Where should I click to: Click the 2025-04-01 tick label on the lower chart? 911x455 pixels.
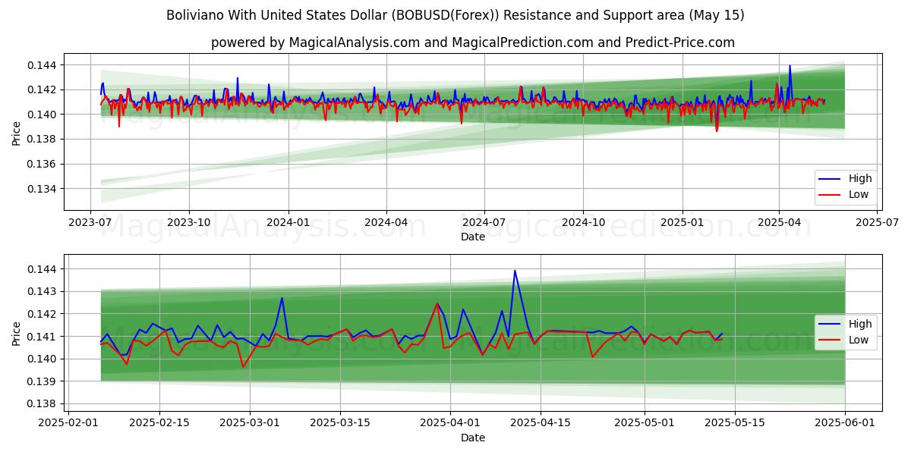click(451, 423)
